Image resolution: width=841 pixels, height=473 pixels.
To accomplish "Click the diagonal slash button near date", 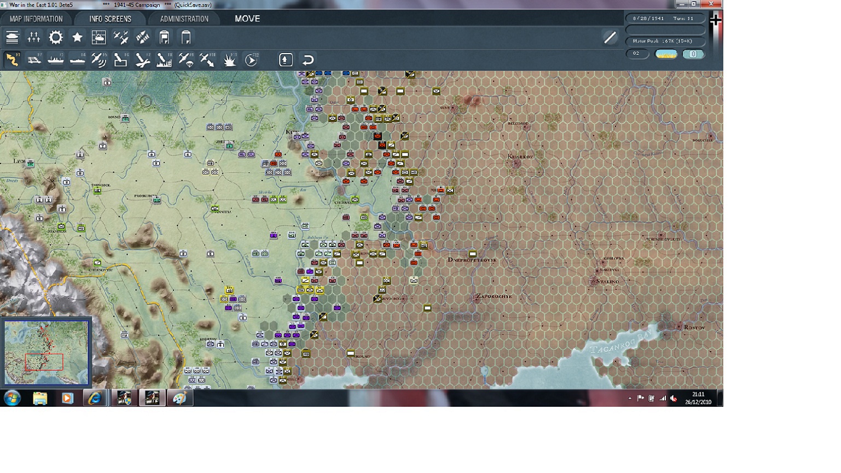I will click(x=610, y=37).
